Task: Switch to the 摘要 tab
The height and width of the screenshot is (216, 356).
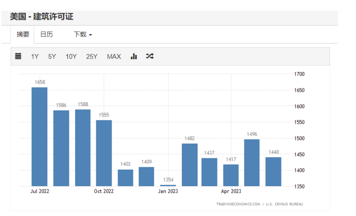Action: point(23,35)
